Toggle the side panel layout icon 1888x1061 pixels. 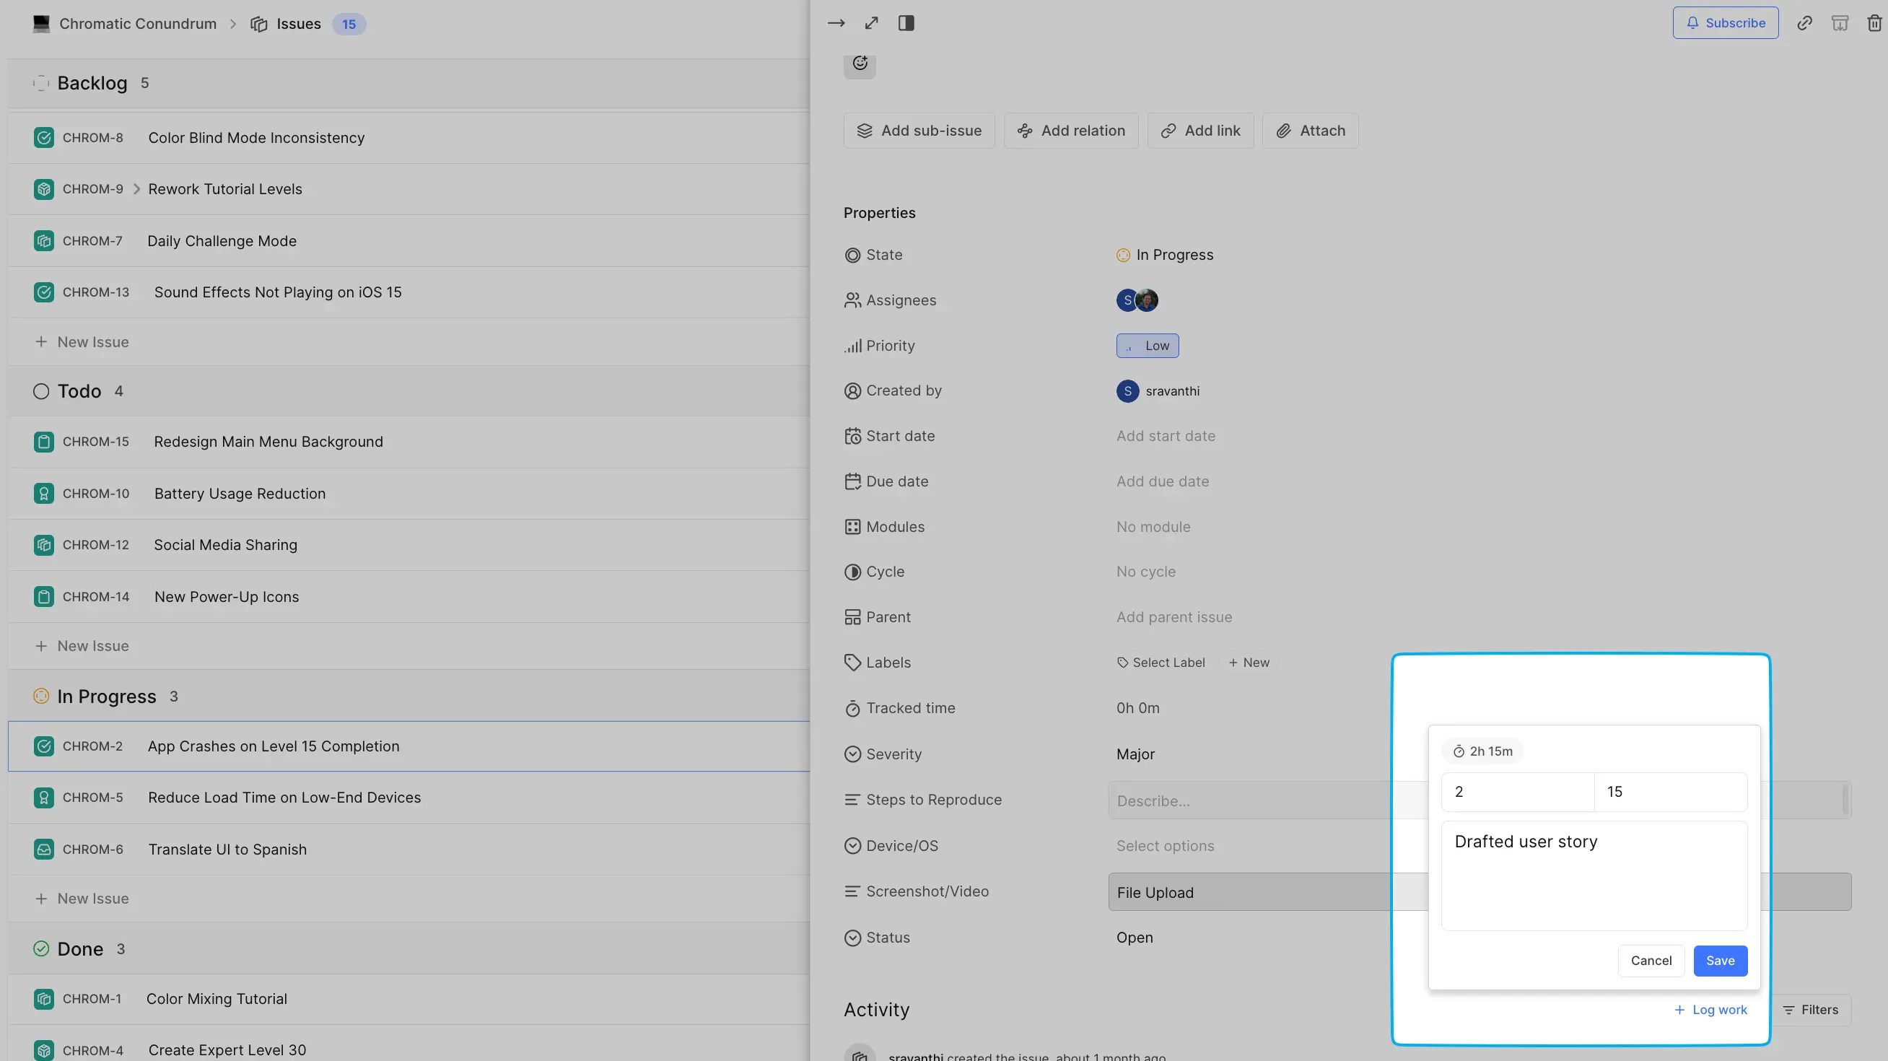coord(906,22)
